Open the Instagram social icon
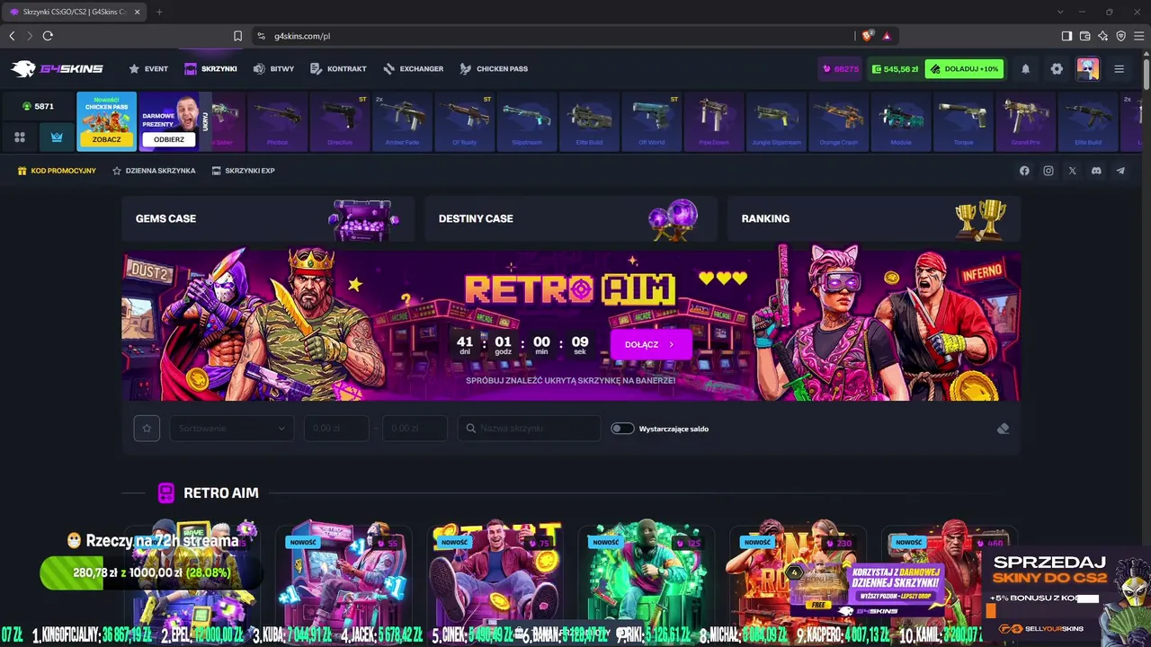The height and width of the screenshot is (647, 1151). [x=1048, y=171]
